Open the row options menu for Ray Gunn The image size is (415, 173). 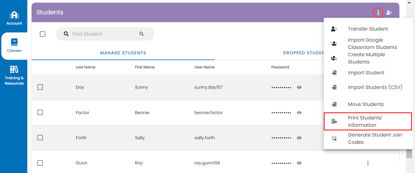[368, 163]
